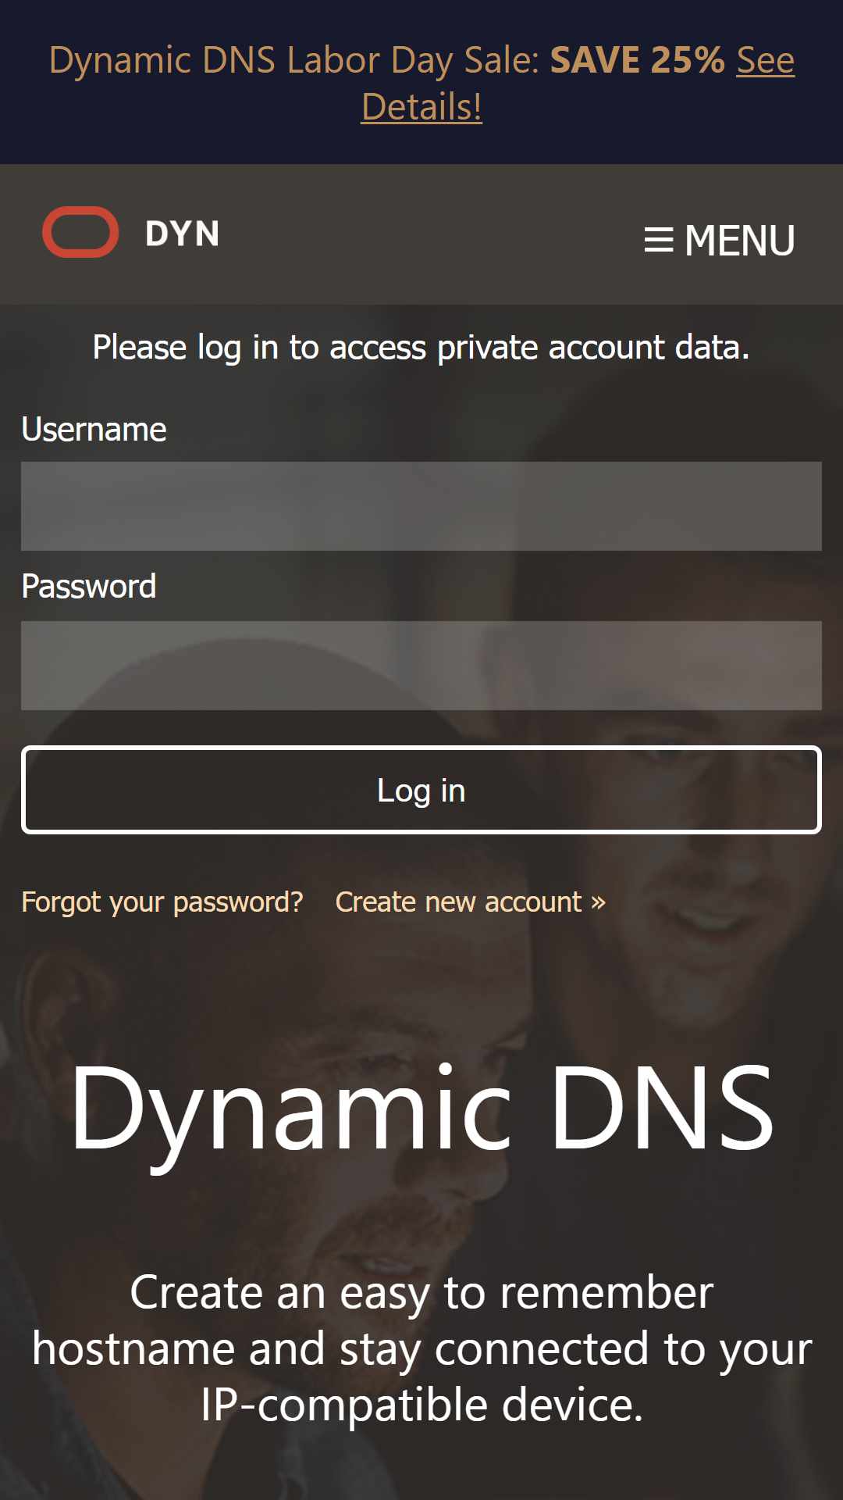Click the 'Please log in' notice text
843x1500 pixels.
coord(421,347)
